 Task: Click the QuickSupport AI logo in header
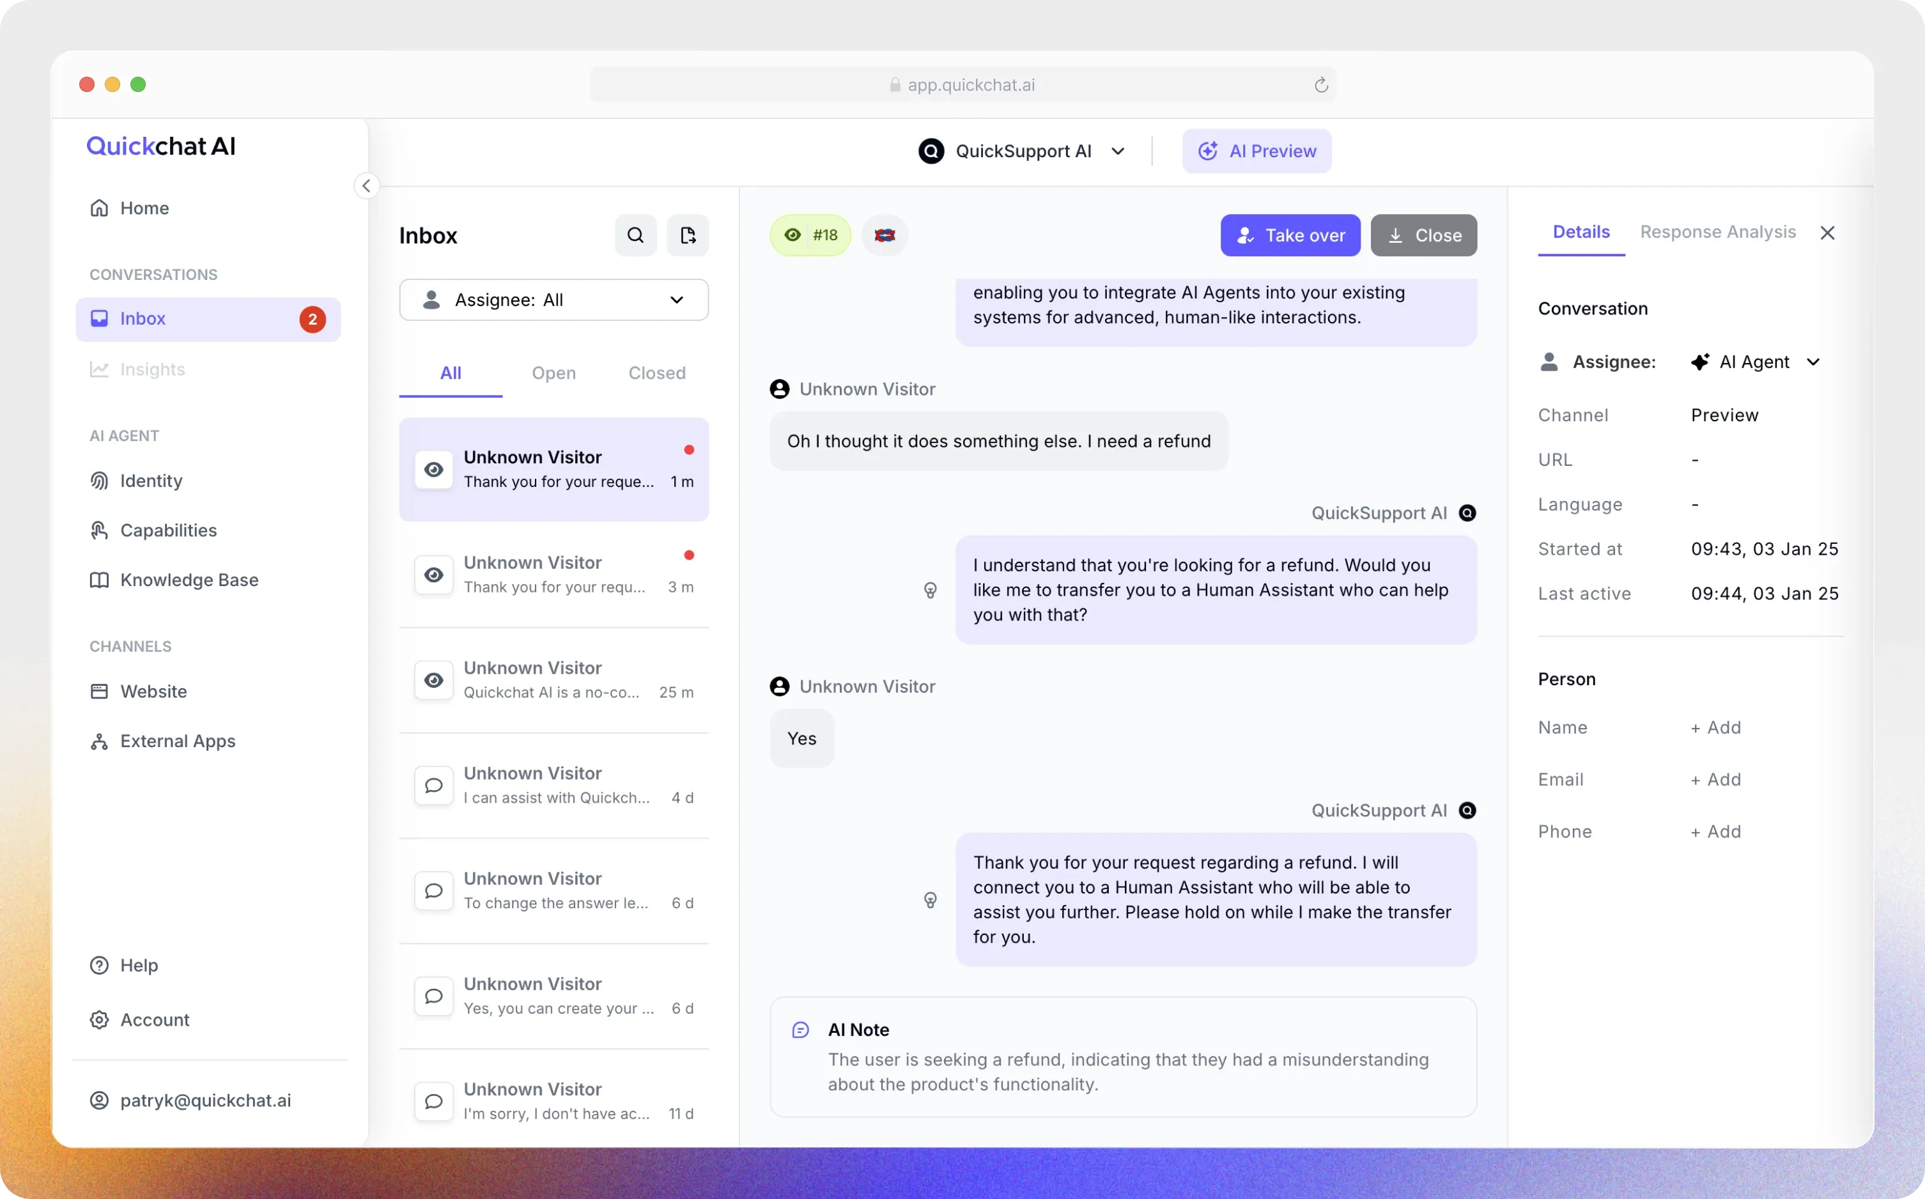pos(932,151)
